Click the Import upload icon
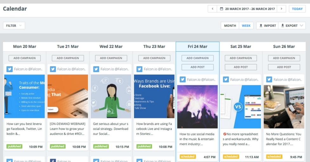Viewport: 310px width, 162px height. click(261, 26)
